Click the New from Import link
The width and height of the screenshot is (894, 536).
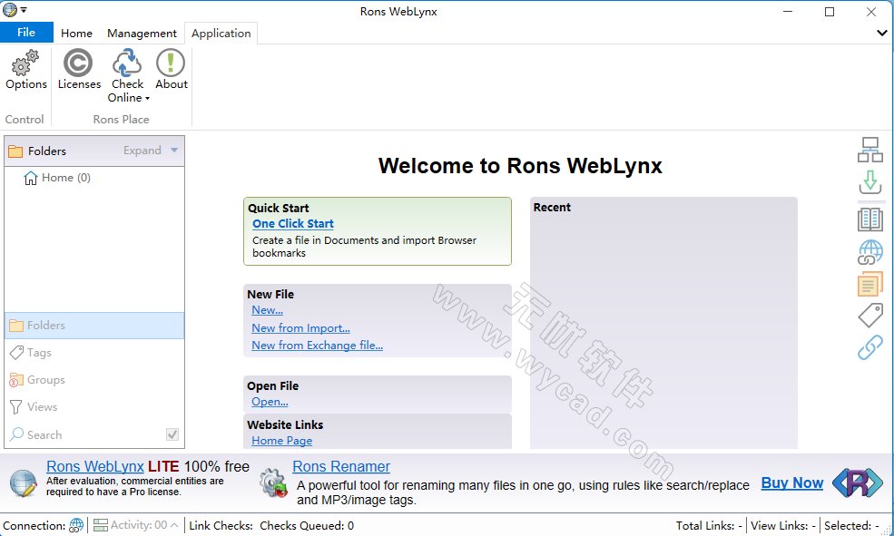click(x=300, y=328)
